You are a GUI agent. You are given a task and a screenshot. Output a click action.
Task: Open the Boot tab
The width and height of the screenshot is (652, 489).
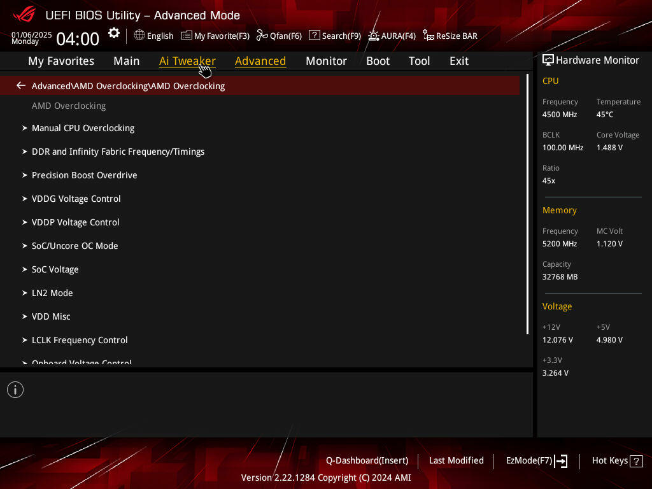[x=378, y=61]
